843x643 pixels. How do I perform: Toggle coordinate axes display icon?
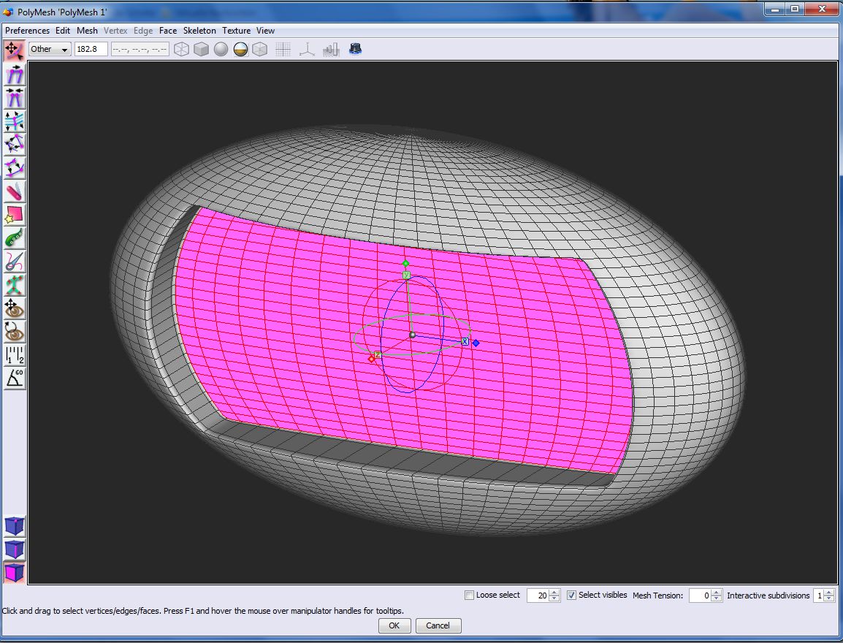[308, 50]
